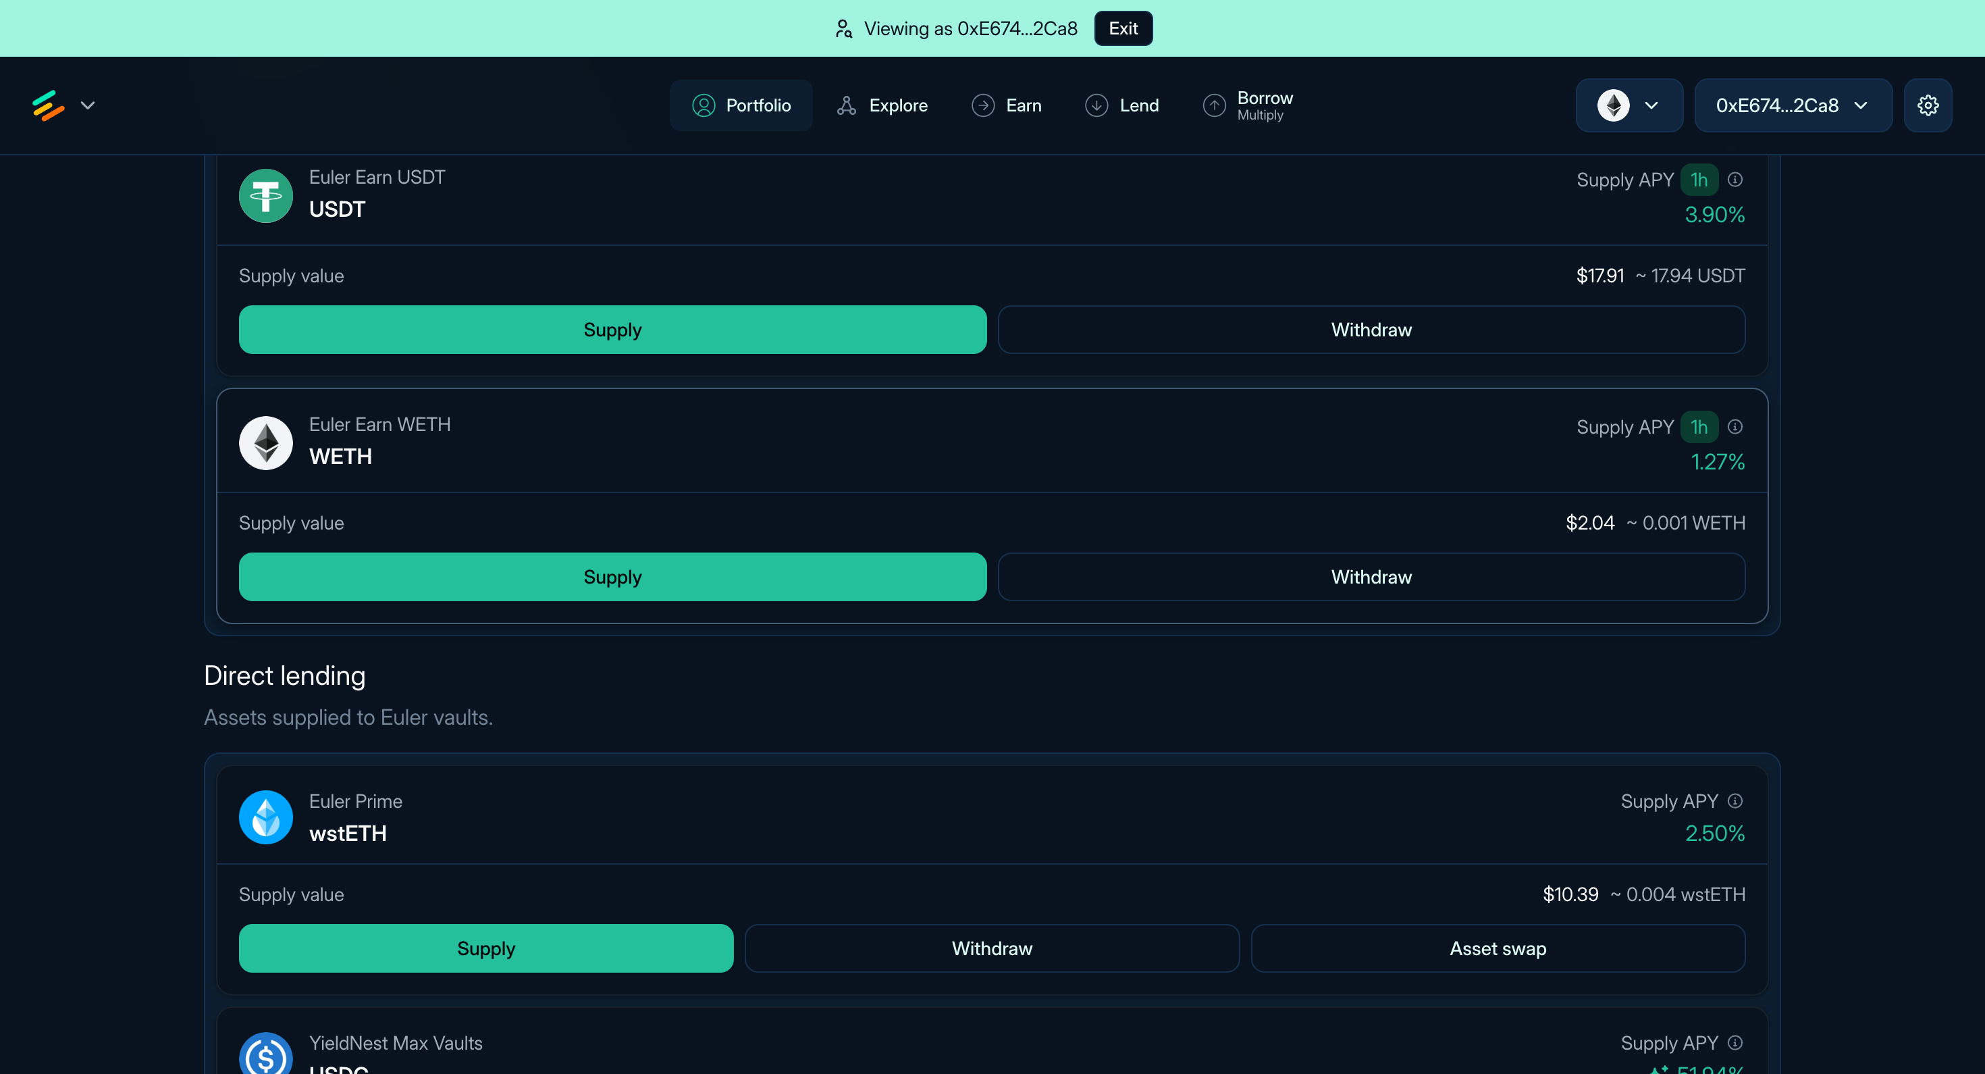Open the Euler Earn USDT vault title

(x=377, y=178)
